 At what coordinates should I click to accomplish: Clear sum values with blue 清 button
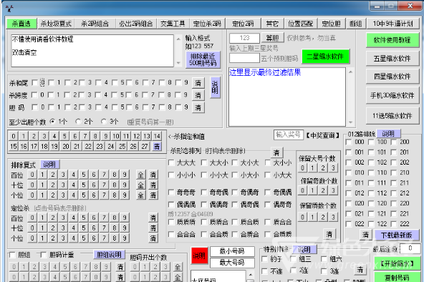(157, 147)
